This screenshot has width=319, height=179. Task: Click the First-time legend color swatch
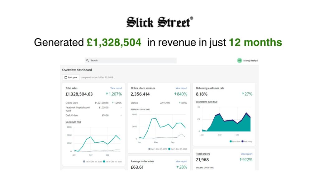coord(231,141)
